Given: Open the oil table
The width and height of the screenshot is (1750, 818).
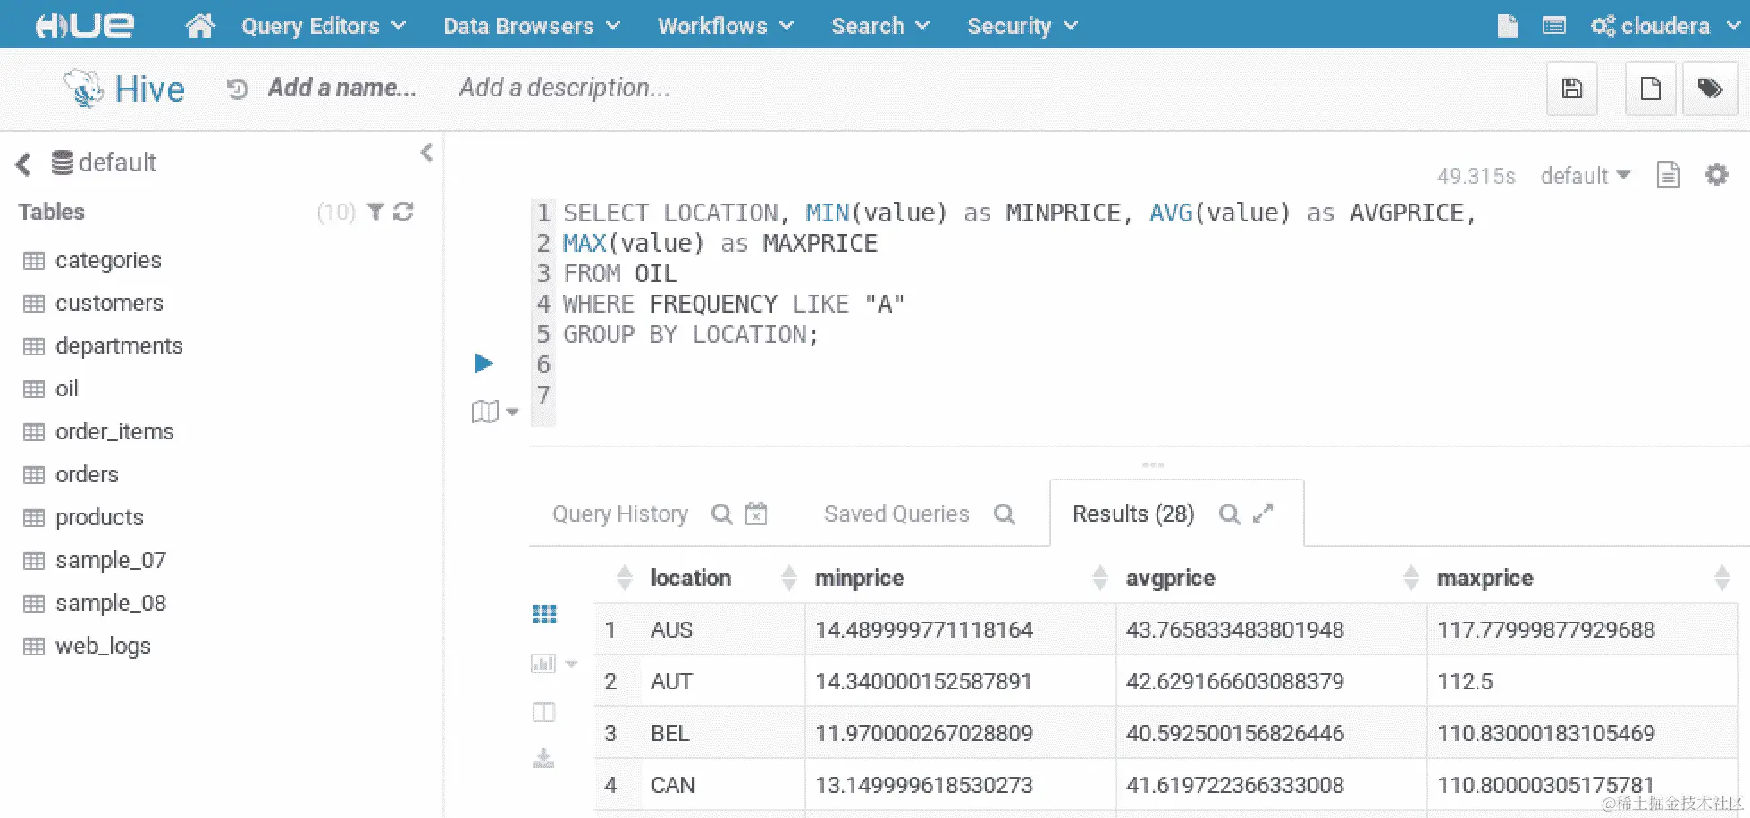Looking at the screenshot, I should [x=67, y=389].
